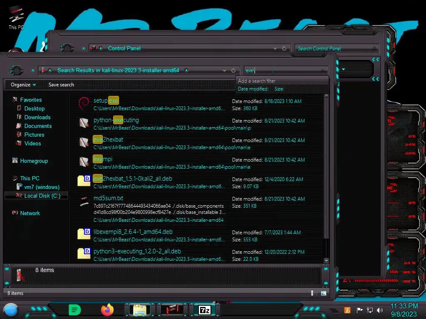The width and height of the screenshot is (426, 319).
Task: Expand the Control Panel address history dropdown
Action: tap(275, 48)
